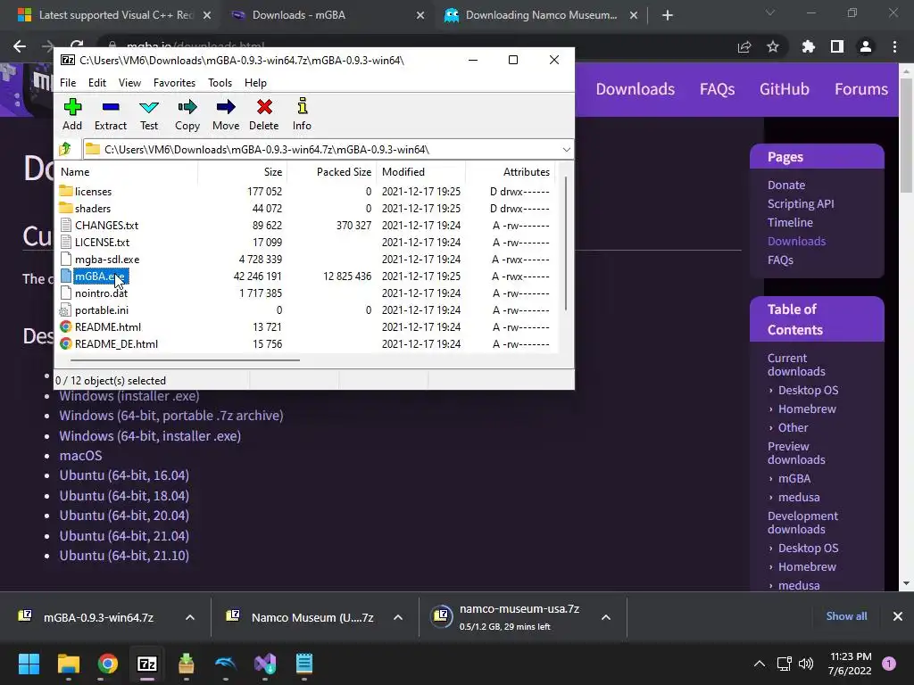Open the Help menu in 7-Zip

[x=255, y=83]
